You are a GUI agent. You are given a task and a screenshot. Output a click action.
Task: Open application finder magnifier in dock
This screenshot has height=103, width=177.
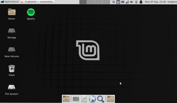click(101, 99)
